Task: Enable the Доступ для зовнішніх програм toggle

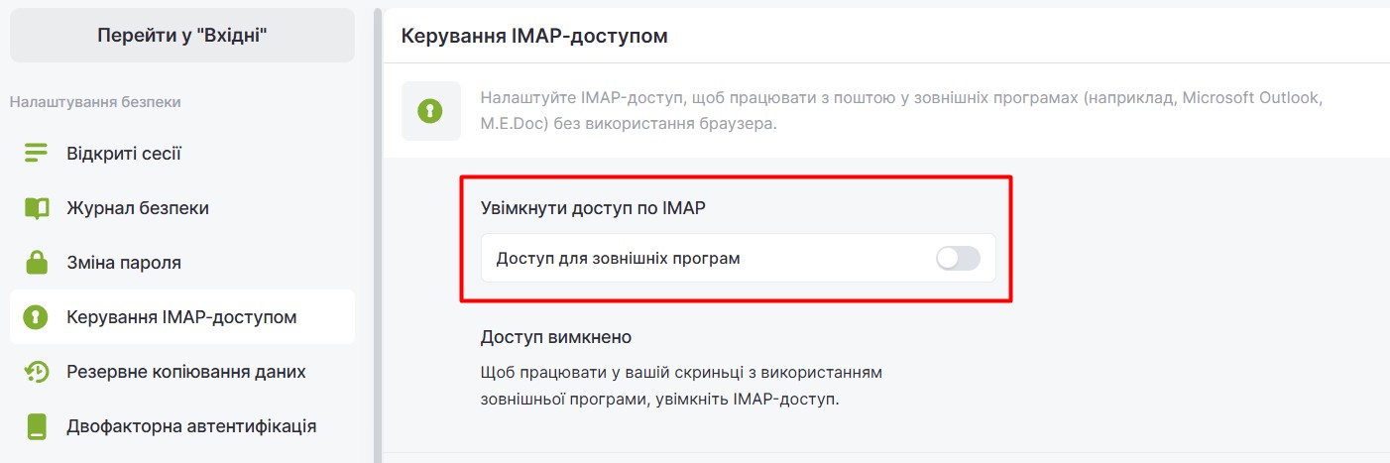Action: coord(957,259)
